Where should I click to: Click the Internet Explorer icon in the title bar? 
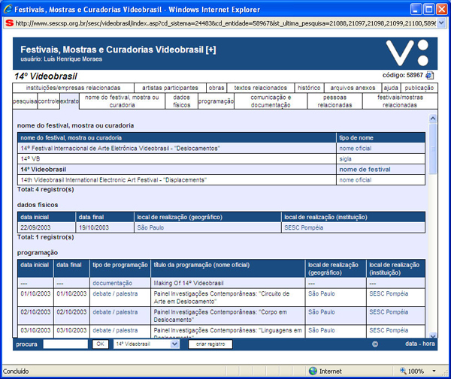click(8, 9)
